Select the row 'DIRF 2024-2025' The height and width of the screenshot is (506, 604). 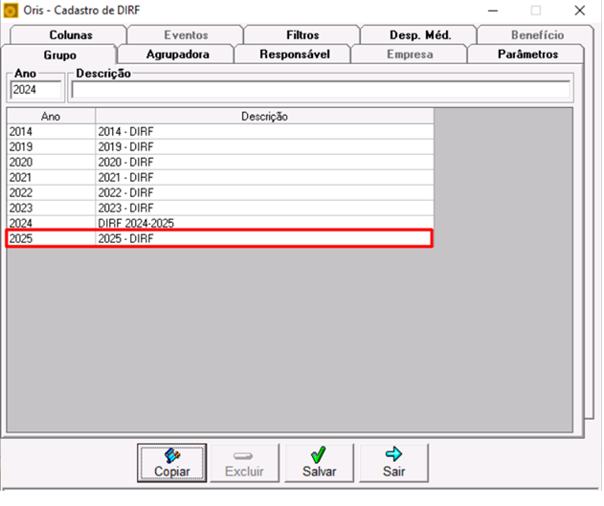pos(264,223)
